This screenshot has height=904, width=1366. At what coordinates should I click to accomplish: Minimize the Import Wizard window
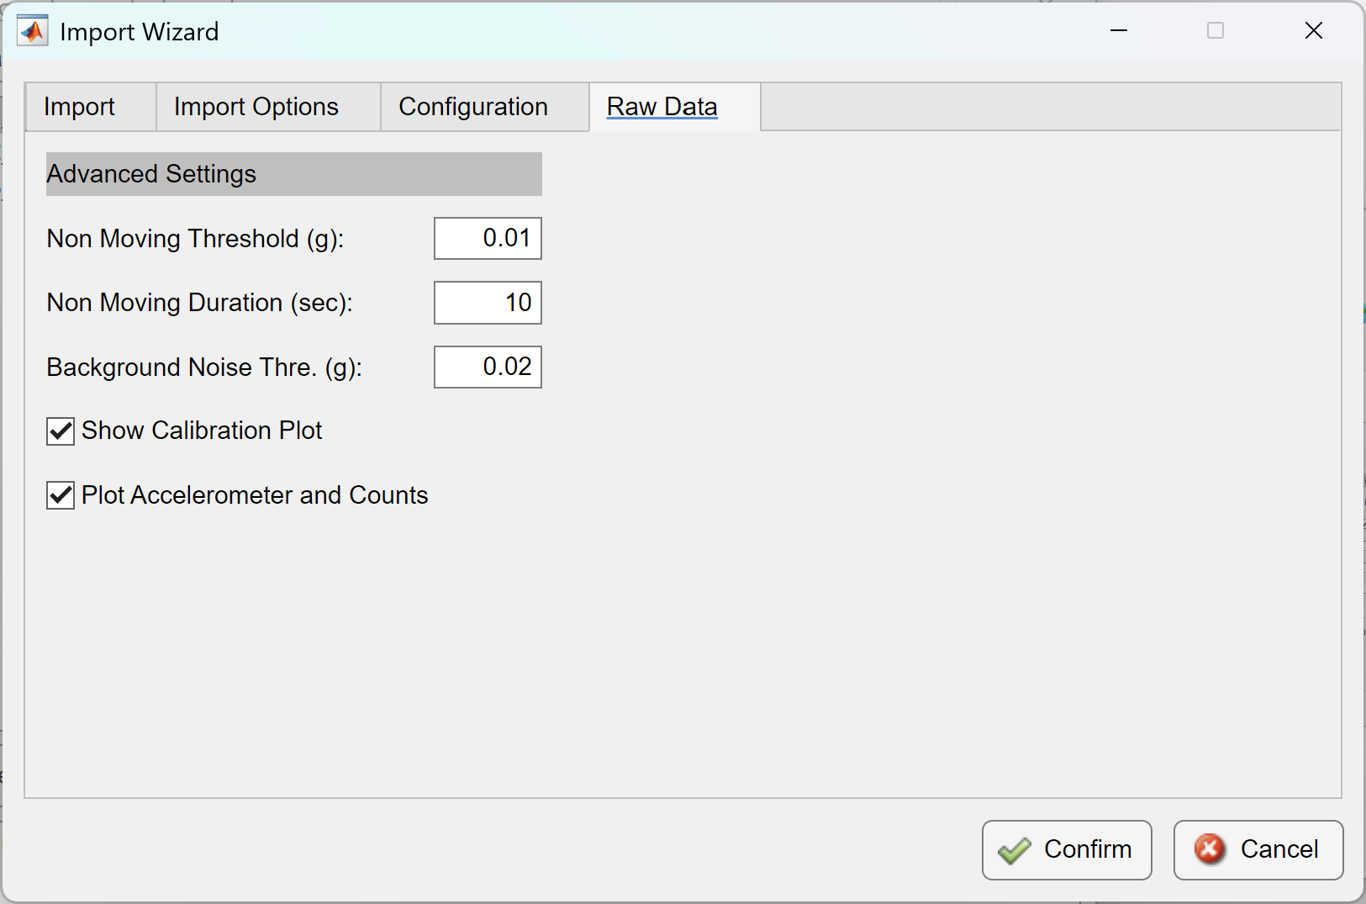(1119, 30)
